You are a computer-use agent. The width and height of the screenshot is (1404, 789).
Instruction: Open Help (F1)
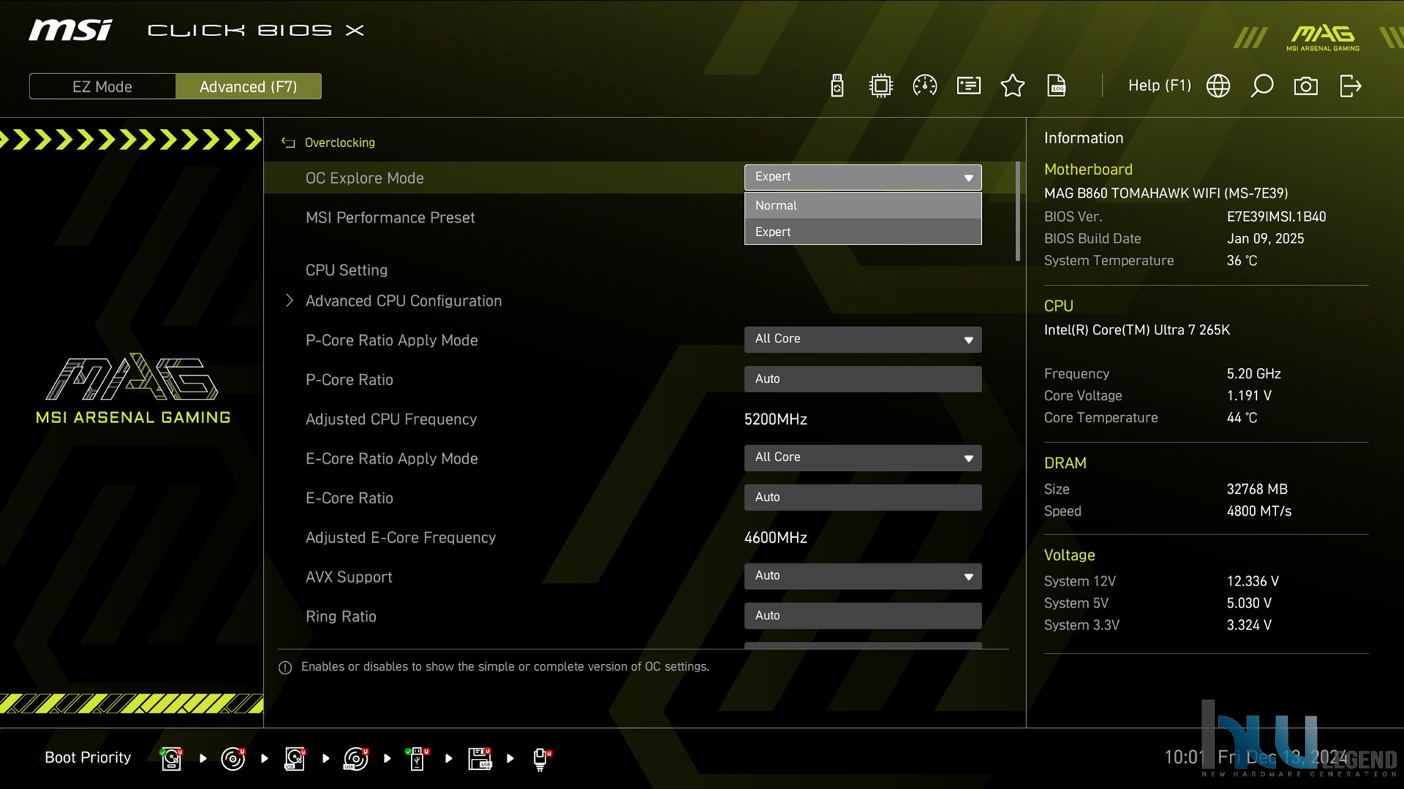coord(1159,86)
